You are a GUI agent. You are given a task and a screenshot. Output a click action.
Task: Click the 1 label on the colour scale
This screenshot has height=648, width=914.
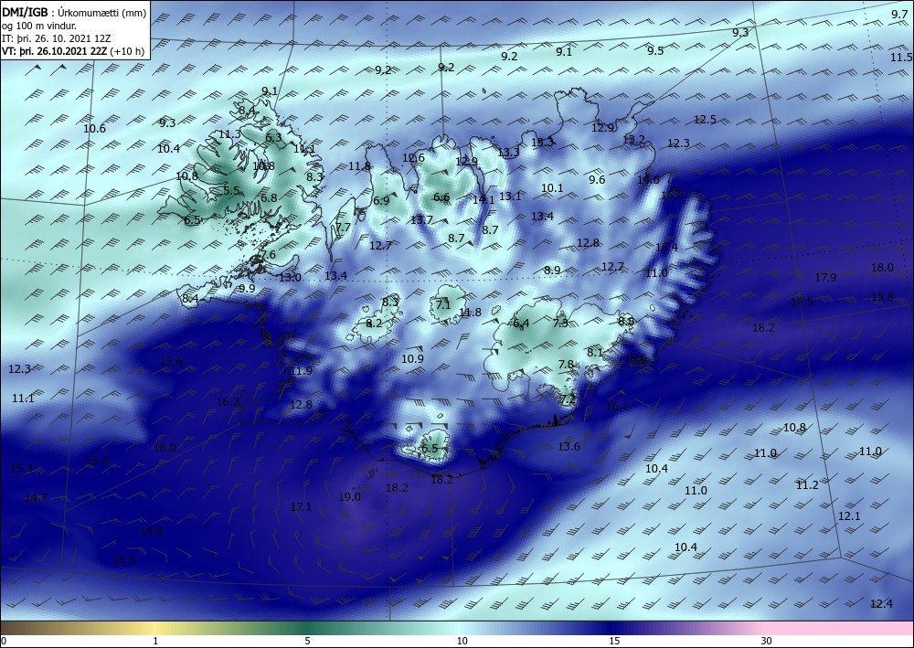(x=155, y=642)
